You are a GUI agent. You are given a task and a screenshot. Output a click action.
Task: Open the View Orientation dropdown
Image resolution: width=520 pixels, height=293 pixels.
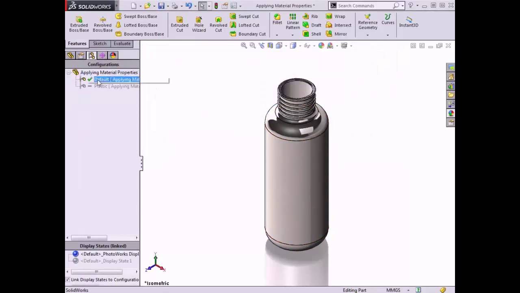click(x=286, y=45)
